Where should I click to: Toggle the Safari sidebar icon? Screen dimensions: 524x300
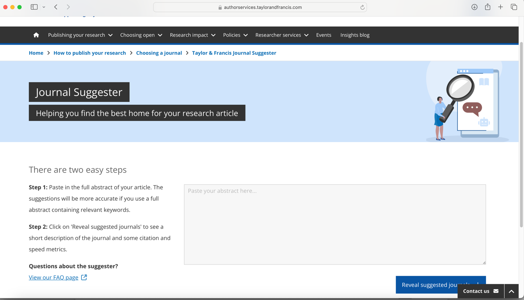coord(34,7)
